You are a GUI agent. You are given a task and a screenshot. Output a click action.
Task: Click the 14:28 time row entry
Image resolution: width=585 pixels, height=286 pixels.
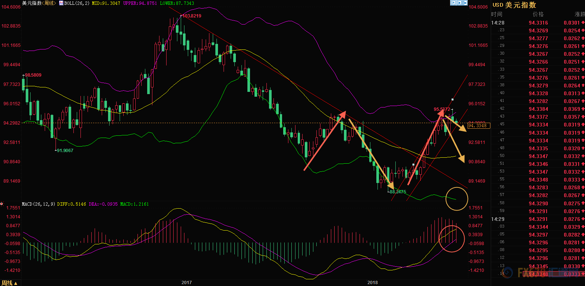pos(498,23)
